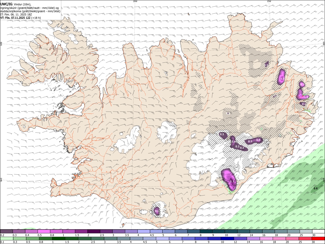Pick the top legend swatch starting at 1.5
This screenshot has width=325, height=244.
(81, 231)
